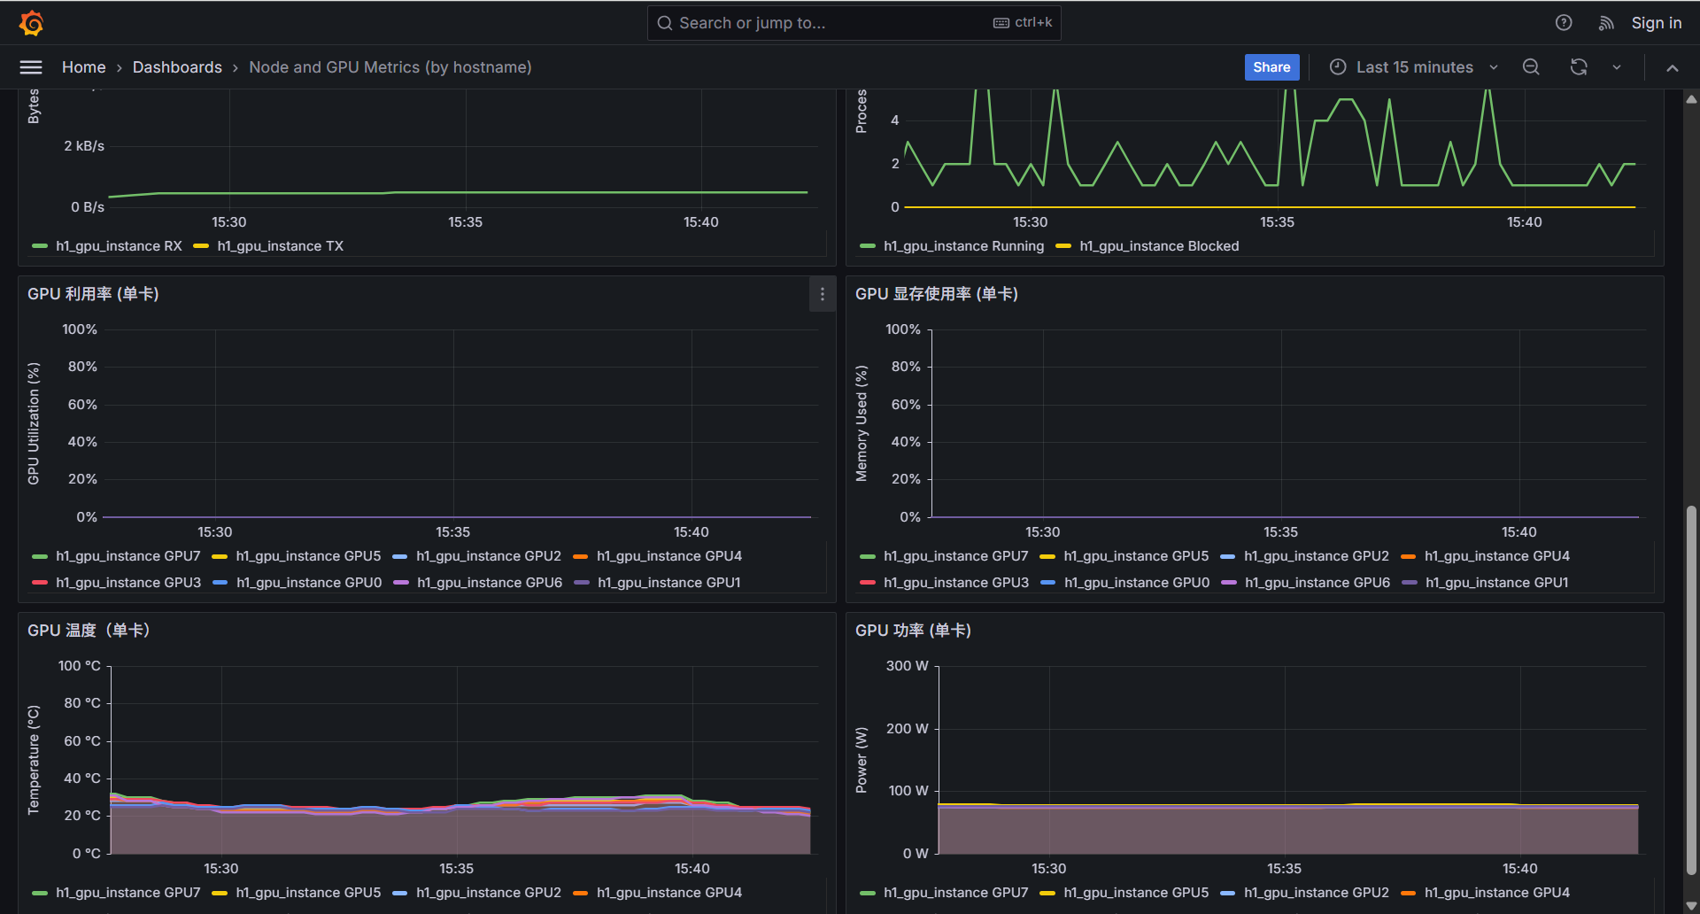Image resolution: width=1700 pixels, height=914 pixels.
Task: Go to Home breadcrumb
Action: point(83,67)
